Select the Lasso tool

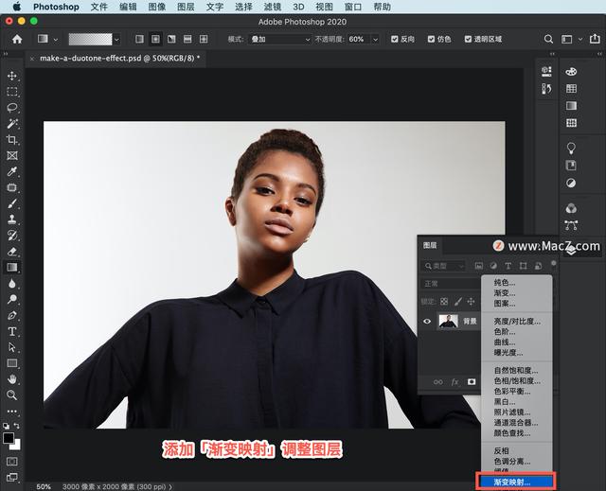pyautogui.click(x=12, y=108)
